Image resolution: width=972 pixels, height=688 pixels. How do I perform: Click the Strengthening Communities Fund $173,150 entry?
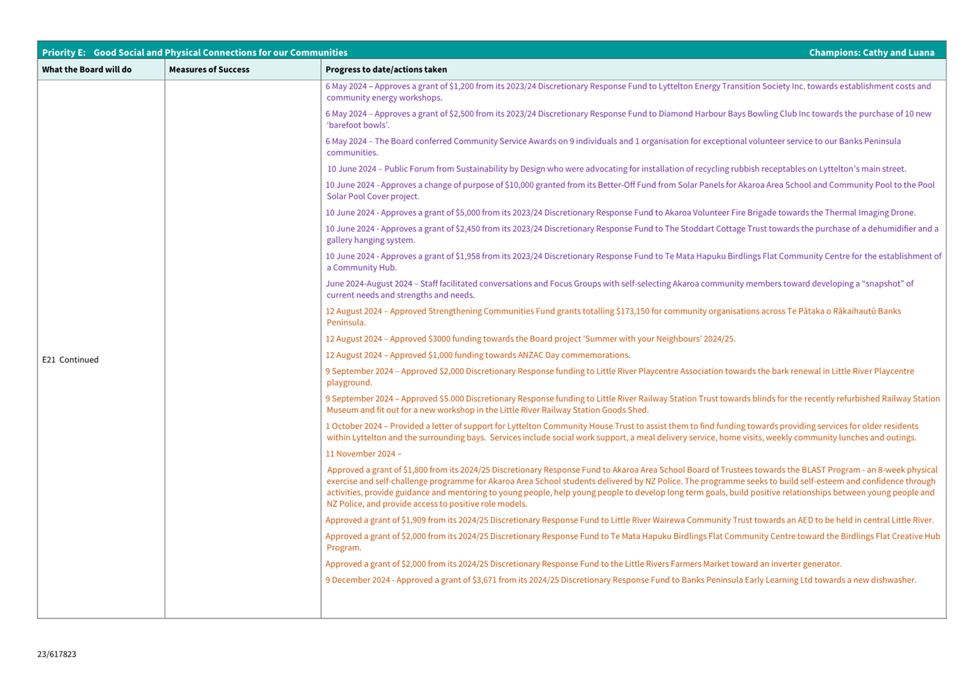(x=613, y=312)
